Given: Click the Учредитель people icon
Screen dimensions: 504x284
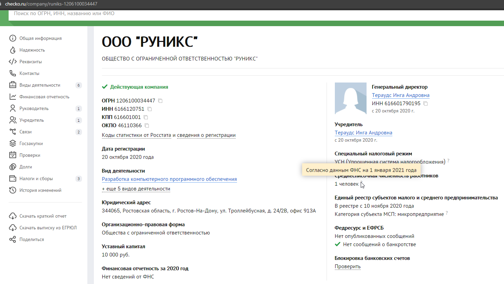Looking at the screenshot, I should pos(13,120).
